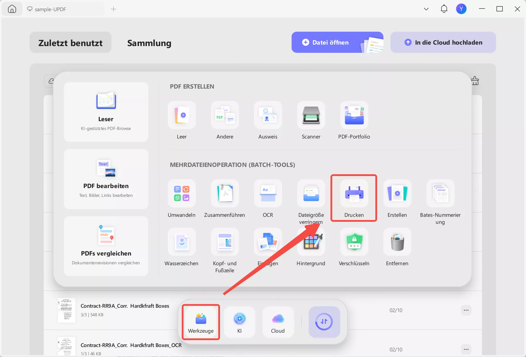Switch to the Sammlung tab

(149, 43)
